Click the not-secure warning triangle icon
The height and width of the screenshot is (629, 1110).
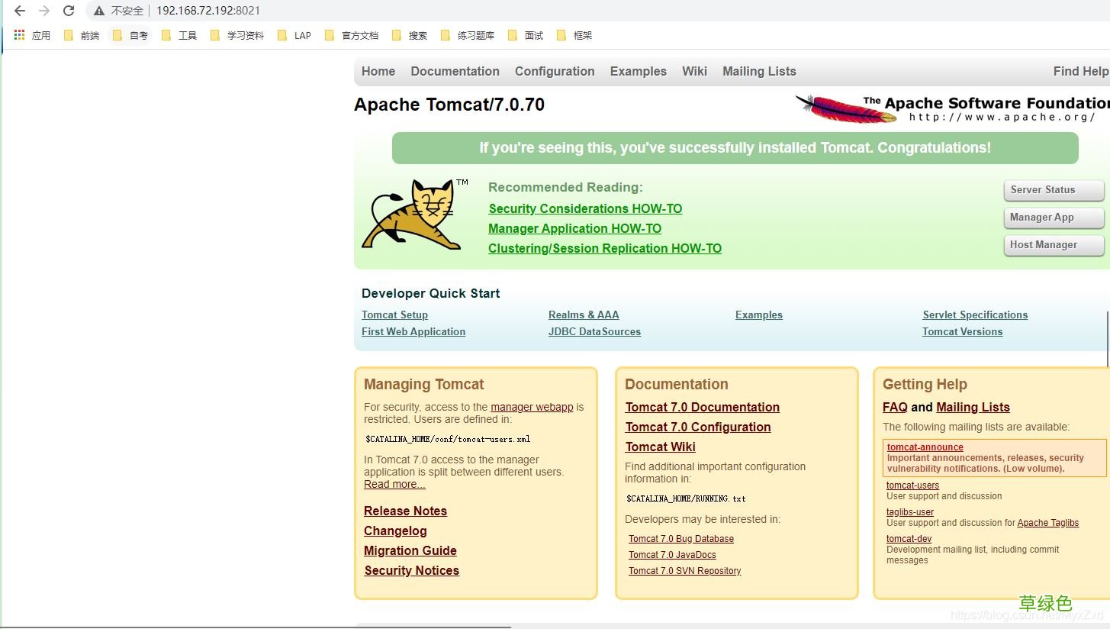click(98, 11)
